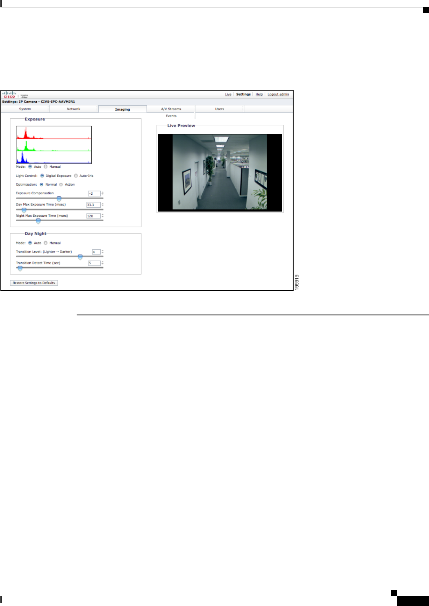Click the Transition Level stepper arrows

[103, 252]
